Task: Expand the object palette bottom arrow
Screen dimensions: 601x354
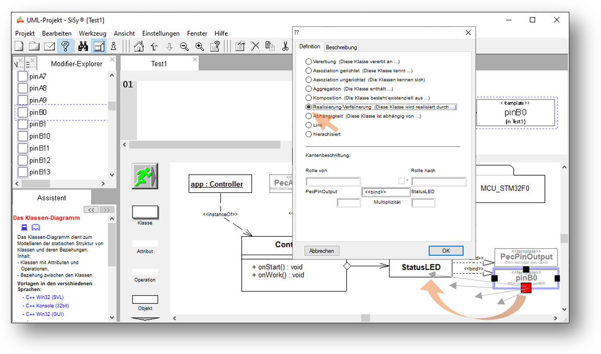Action: click(x=145, y=319)
